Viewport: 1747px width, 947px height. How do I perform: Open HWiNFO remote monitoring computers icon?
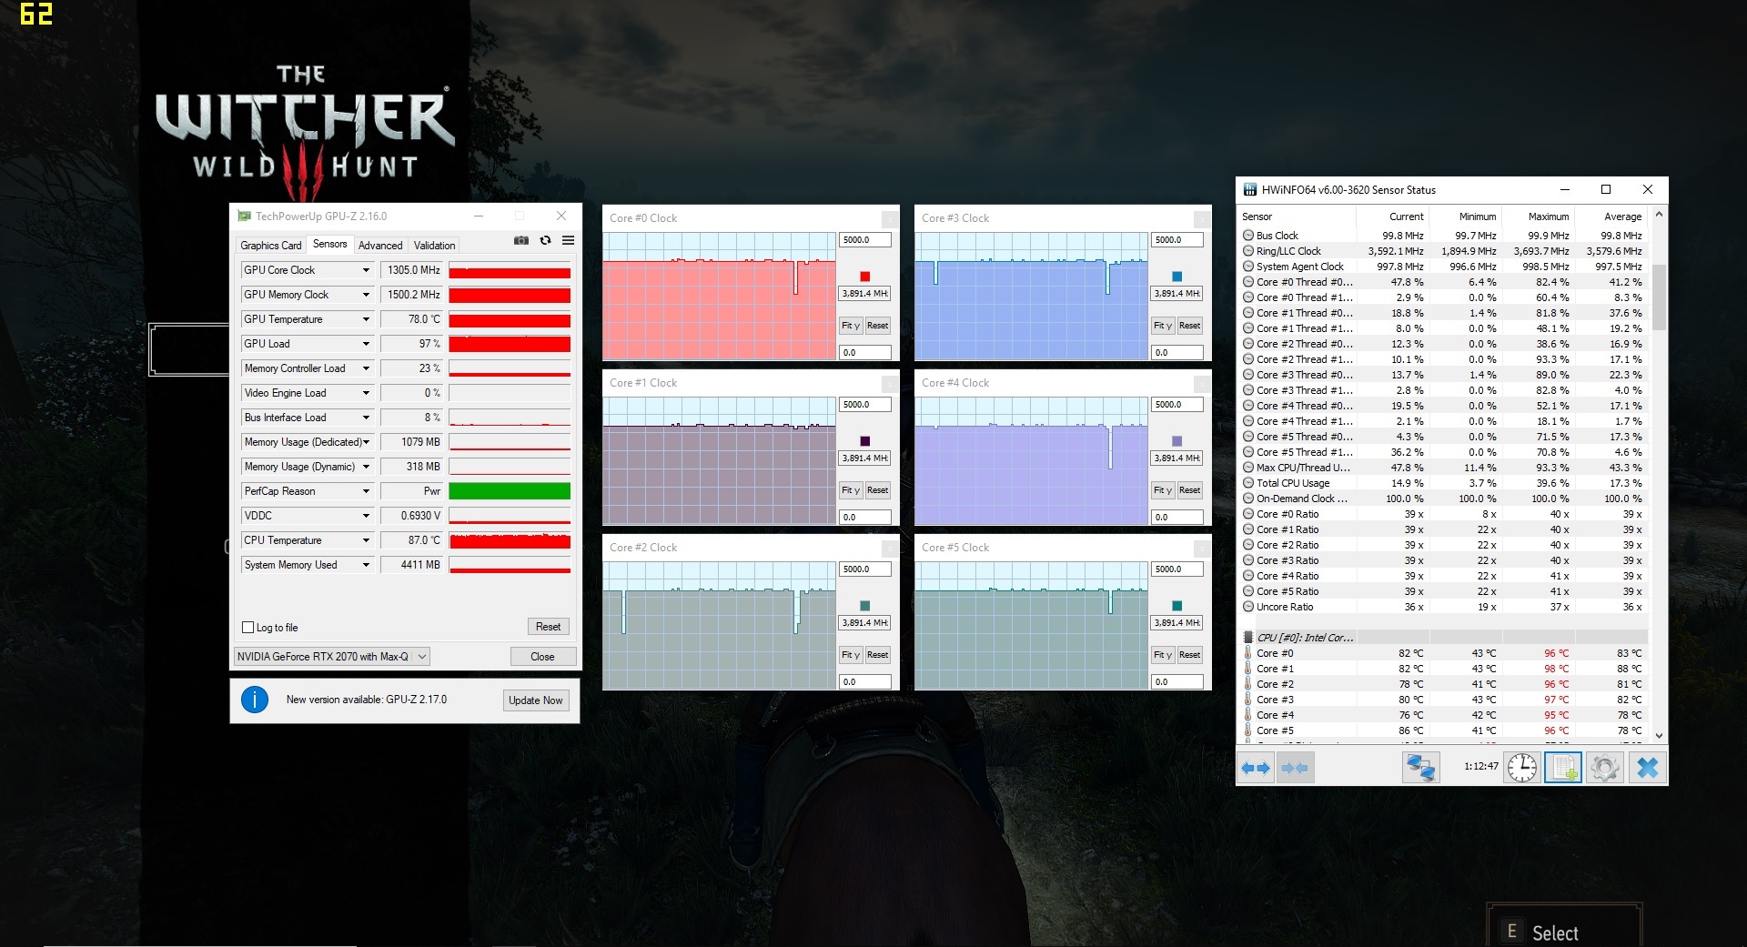(x=1420, y=768)
